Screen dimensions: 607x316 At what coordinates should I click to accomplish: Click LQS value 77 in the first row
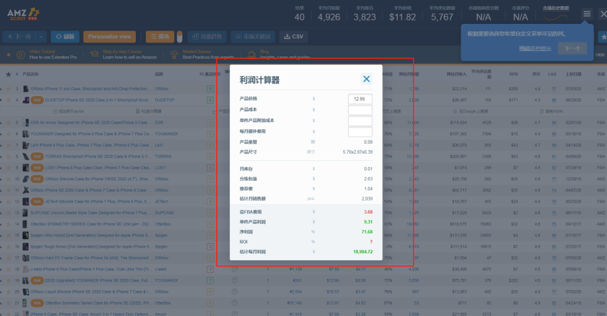554,89
